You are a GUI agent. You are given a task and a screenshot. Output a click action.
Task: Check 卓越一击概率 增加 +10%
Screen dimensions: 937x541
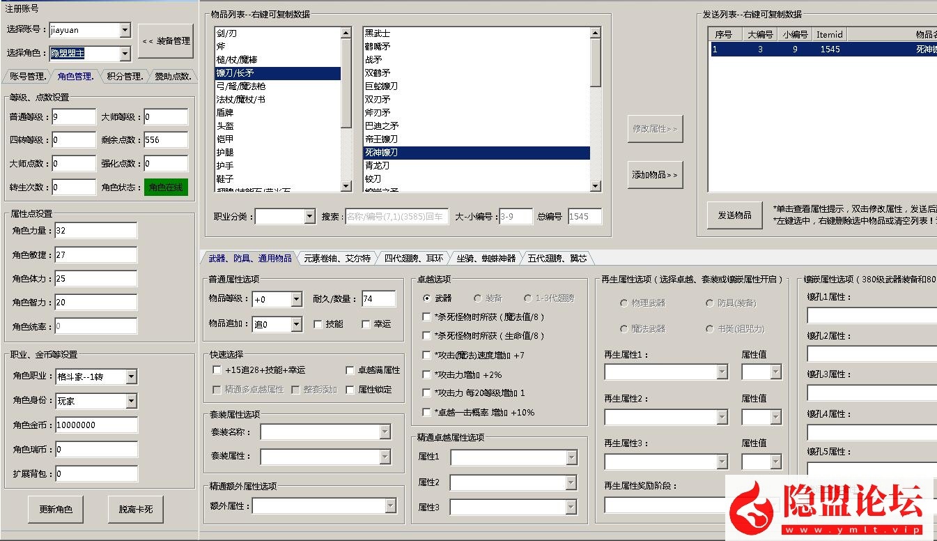427,413
